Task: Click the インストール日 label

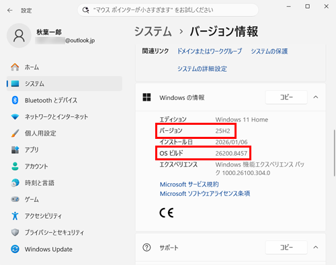Action: coord(176,142)
